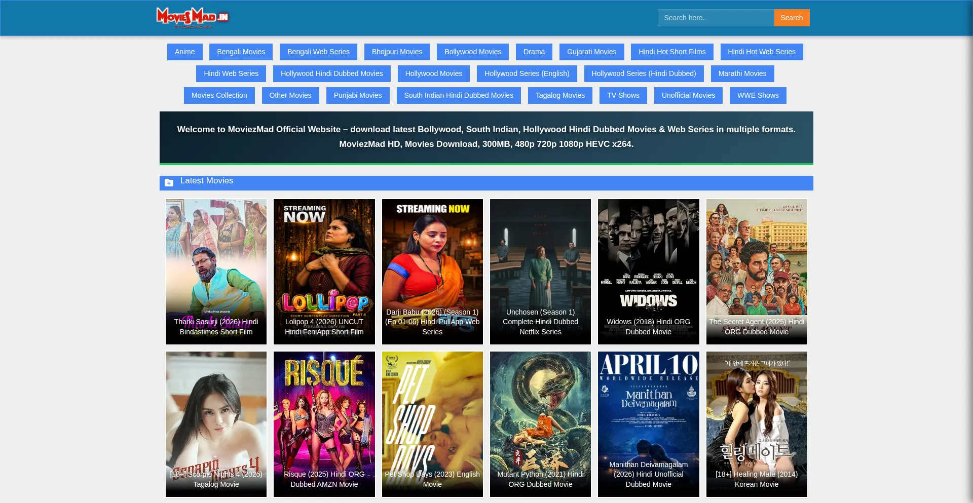Open the Bhojpuri Movies category

click(x=397, y=52)
